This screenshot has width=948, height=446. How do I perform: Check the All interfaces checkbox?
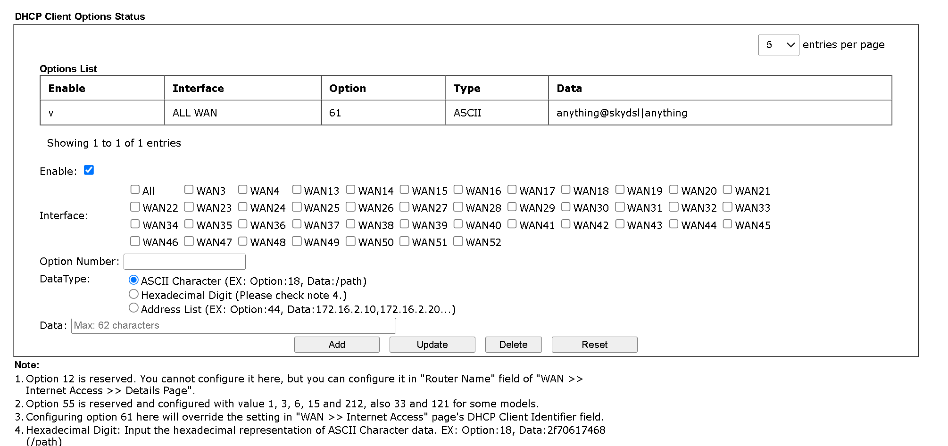[135, 190]
